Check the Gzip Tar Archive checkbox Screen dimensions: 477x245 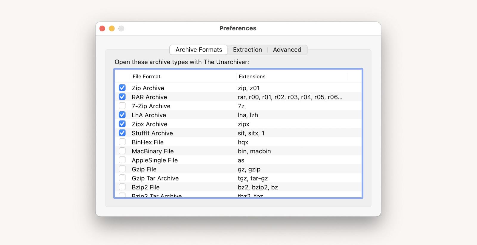(x=122, y=178)
